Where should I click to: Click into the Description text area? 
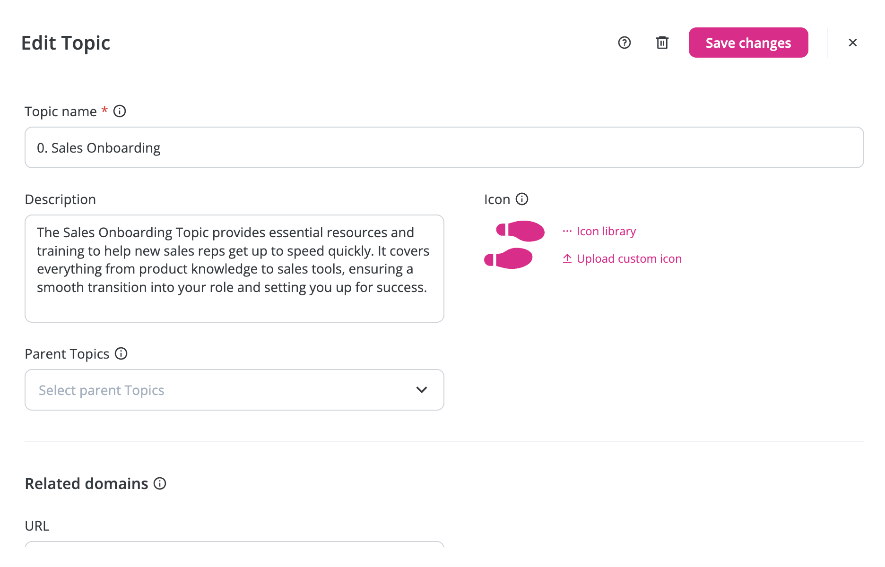[234, 268]
